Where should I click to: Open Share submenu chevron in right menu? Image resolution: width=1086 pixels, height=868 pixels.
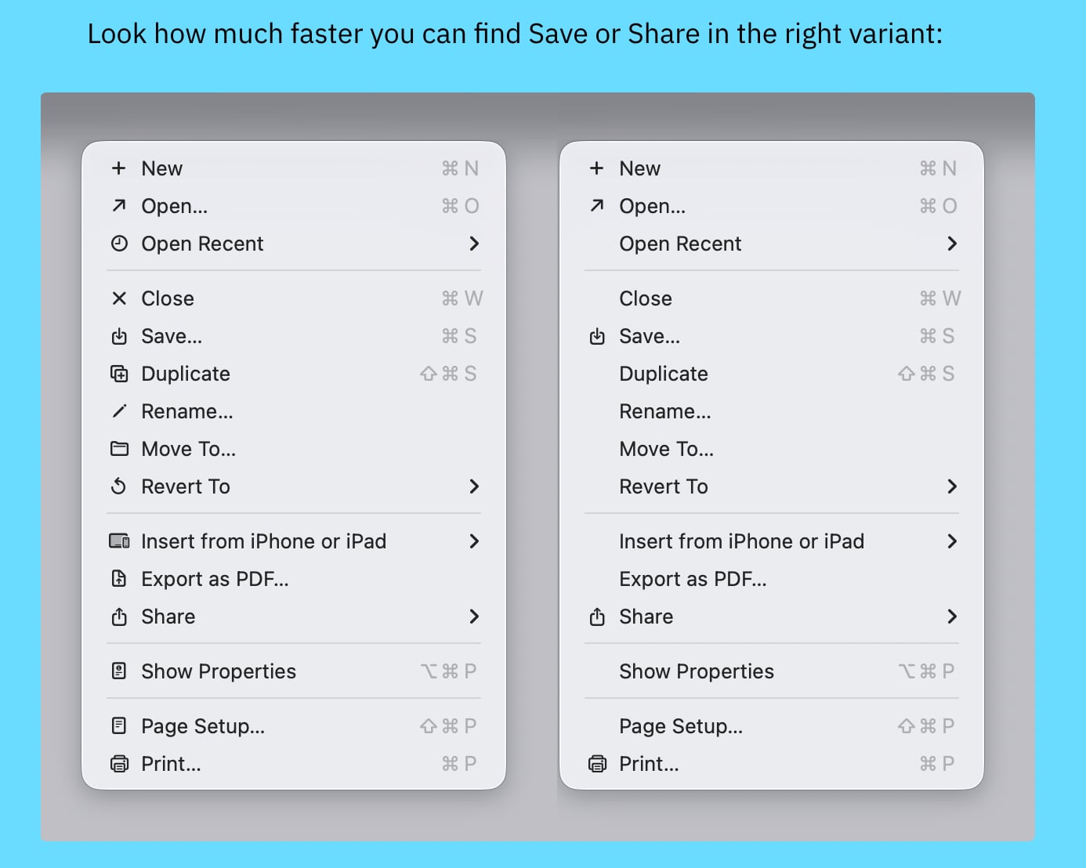pos(952,617)
